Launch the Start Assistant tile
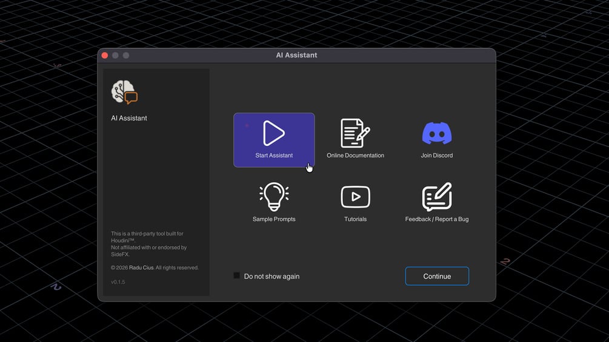The image size is (609, 342). pos(274,140)
